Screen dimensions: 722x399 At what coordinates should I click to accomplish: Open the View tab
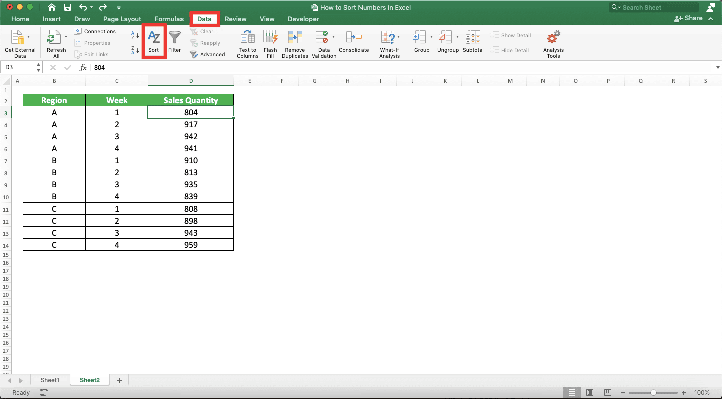click(267, 19)
